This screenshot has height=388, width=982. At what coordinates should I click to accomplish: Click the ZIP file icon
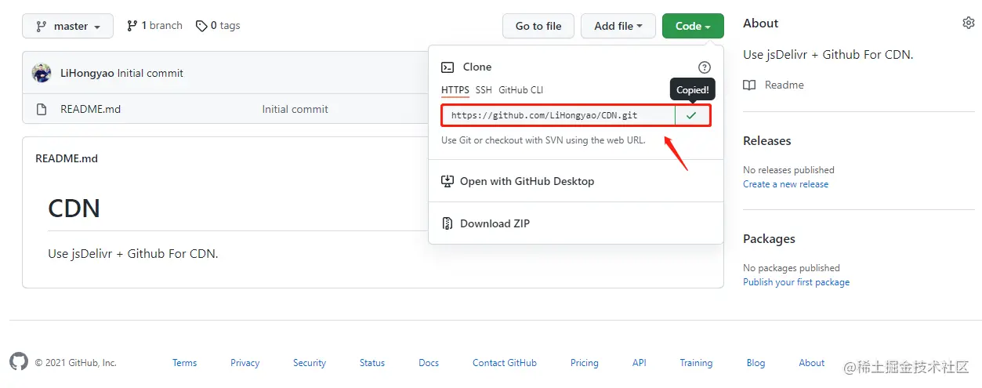point(448,223)
